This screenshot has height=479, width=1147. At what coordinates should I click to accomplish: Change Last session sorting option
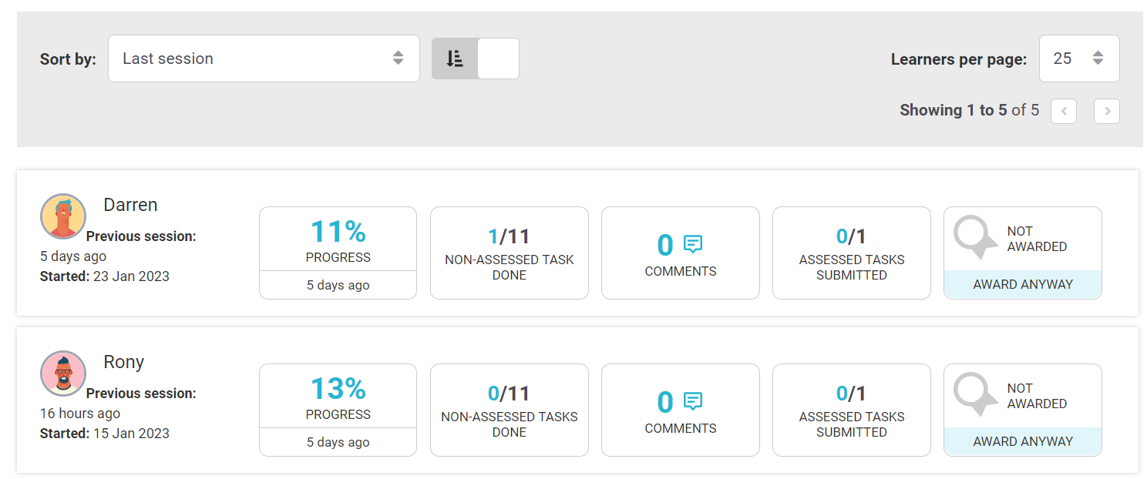click(264, 58)
